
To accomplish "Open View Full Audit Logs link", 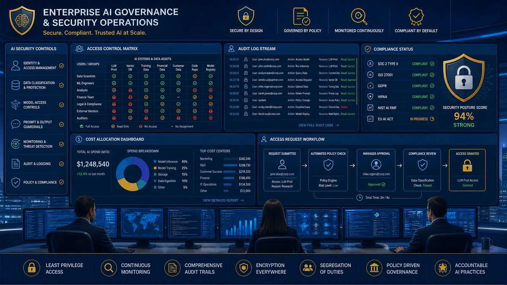I will click(x=319, y=125).
